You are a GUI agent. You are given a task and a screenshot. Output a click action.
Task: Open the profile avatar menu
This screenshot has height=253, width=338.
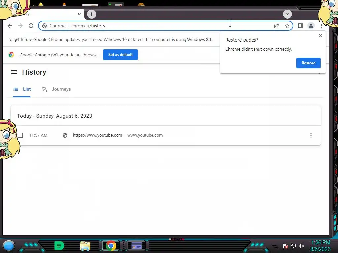point(311,26)
